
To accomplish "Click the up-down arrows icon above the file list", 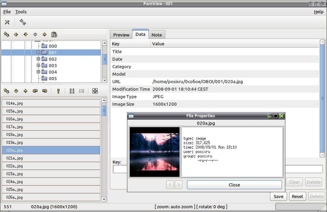I will point(6,91).
